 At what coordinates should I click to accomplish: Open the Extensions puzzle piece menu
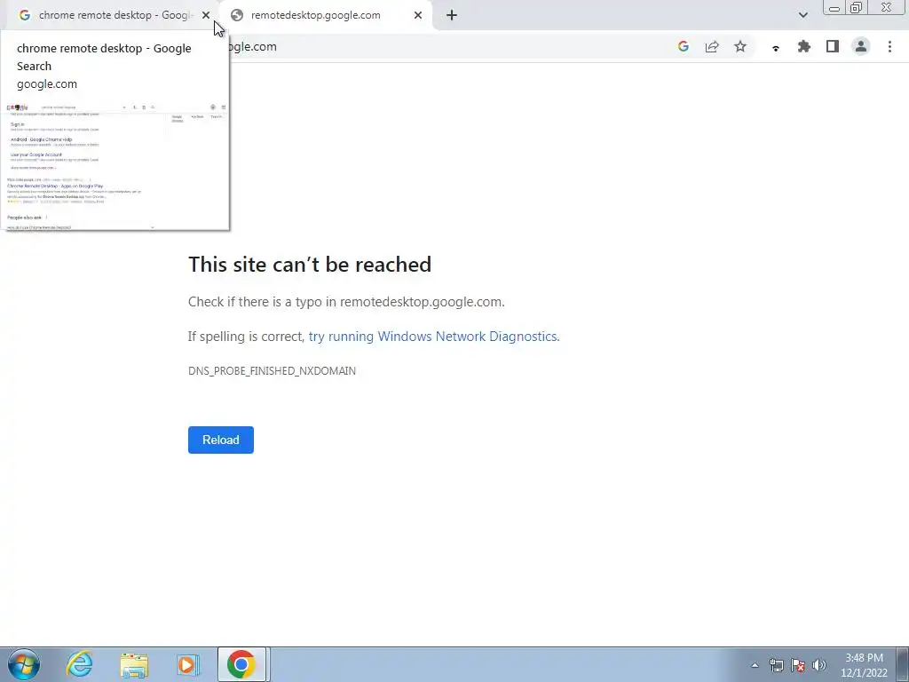pos(804,47)
